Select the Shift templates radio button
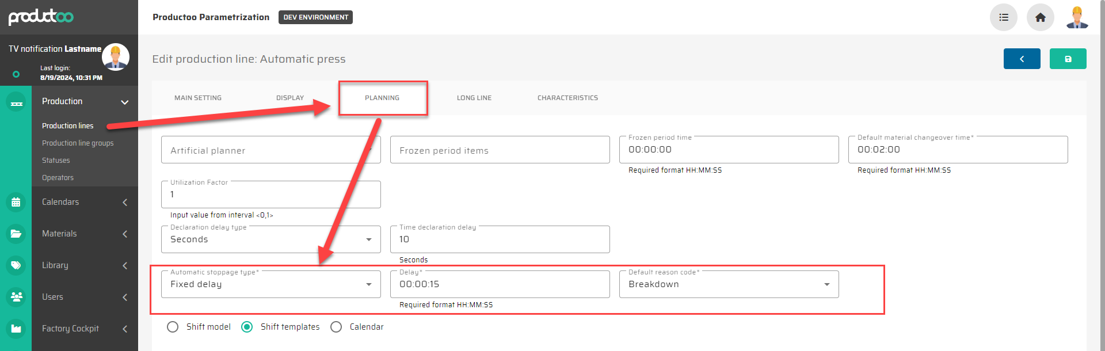1105x351 pixels. point(247,327)
